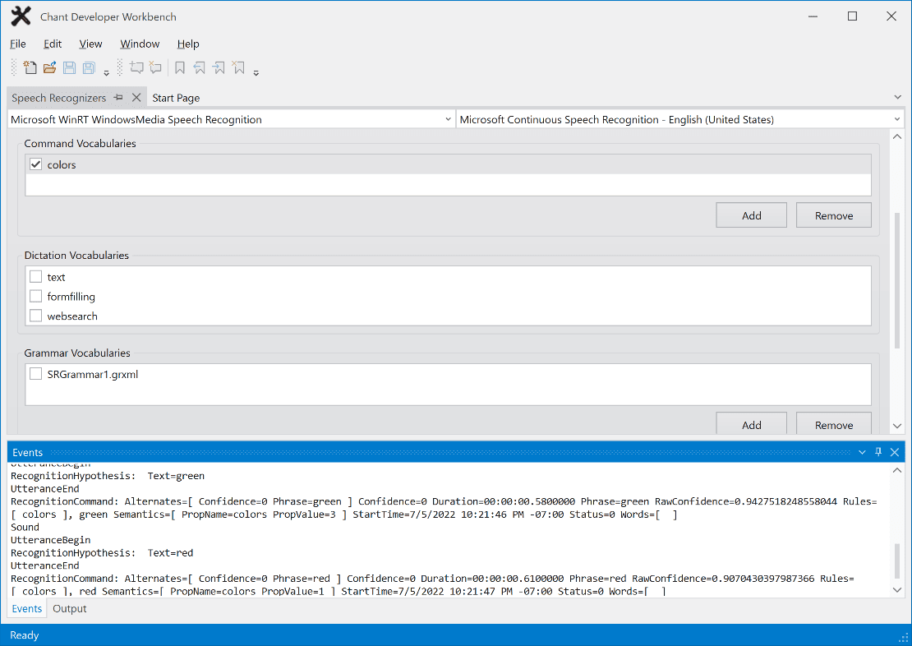Open the Window menu
This screenshot has width=912, height=646.
coord(140,44)
